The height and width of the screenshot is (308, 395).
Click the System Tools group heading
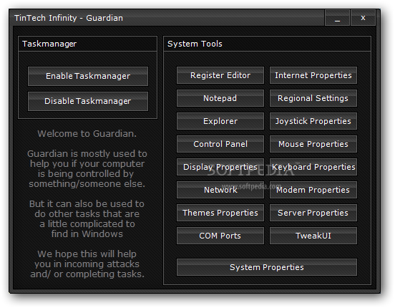pyautogui.click(x=195, y=44)
